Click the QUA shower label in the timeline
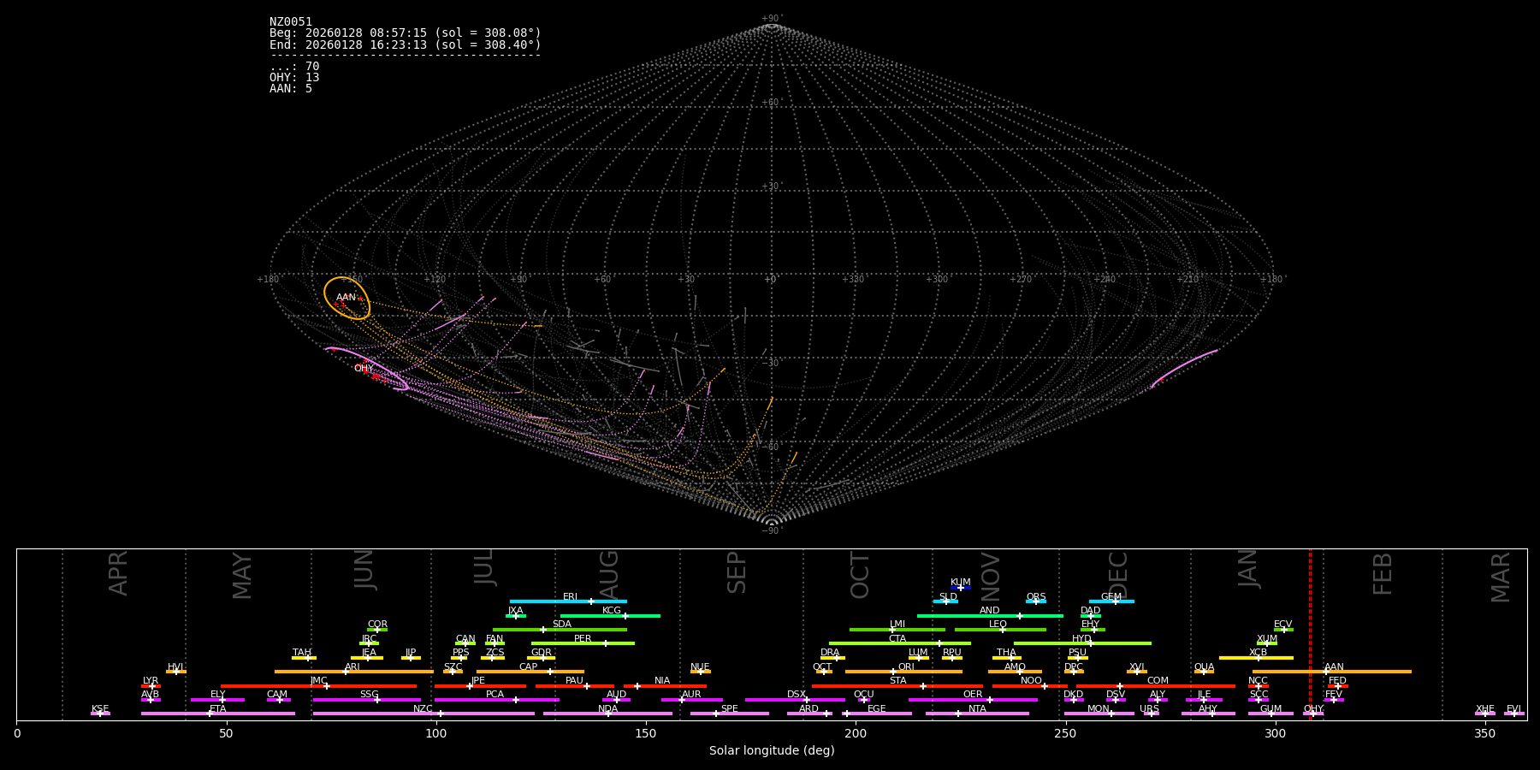Screen dimensions: 1540x770 pos(1204,667)
